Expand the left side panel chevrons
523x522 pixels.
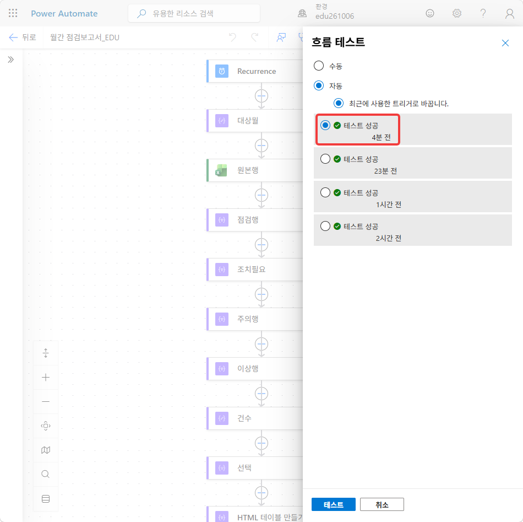[x=11, y=60]
